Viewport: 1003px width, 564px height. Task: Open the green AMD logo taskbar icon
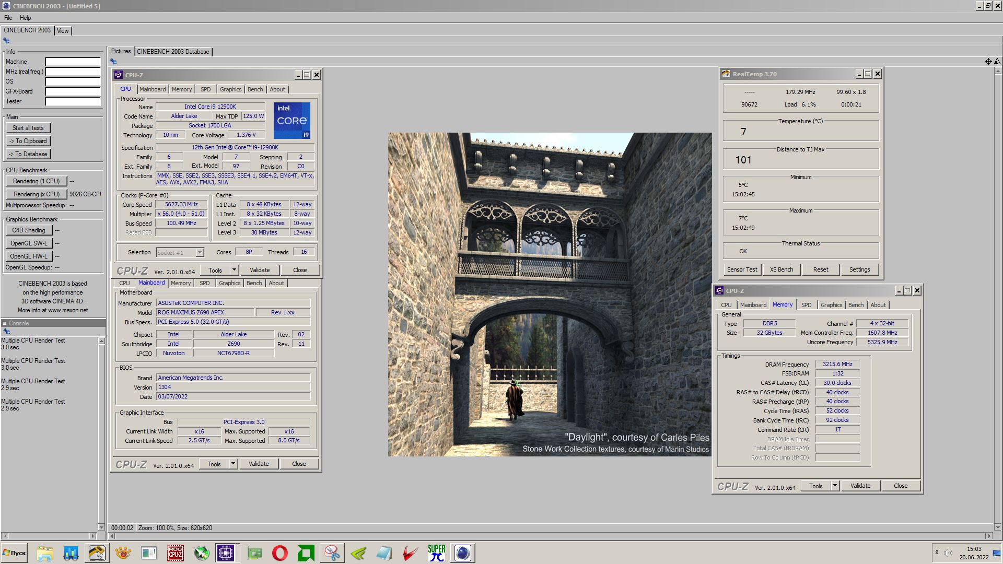coord(306,553)
